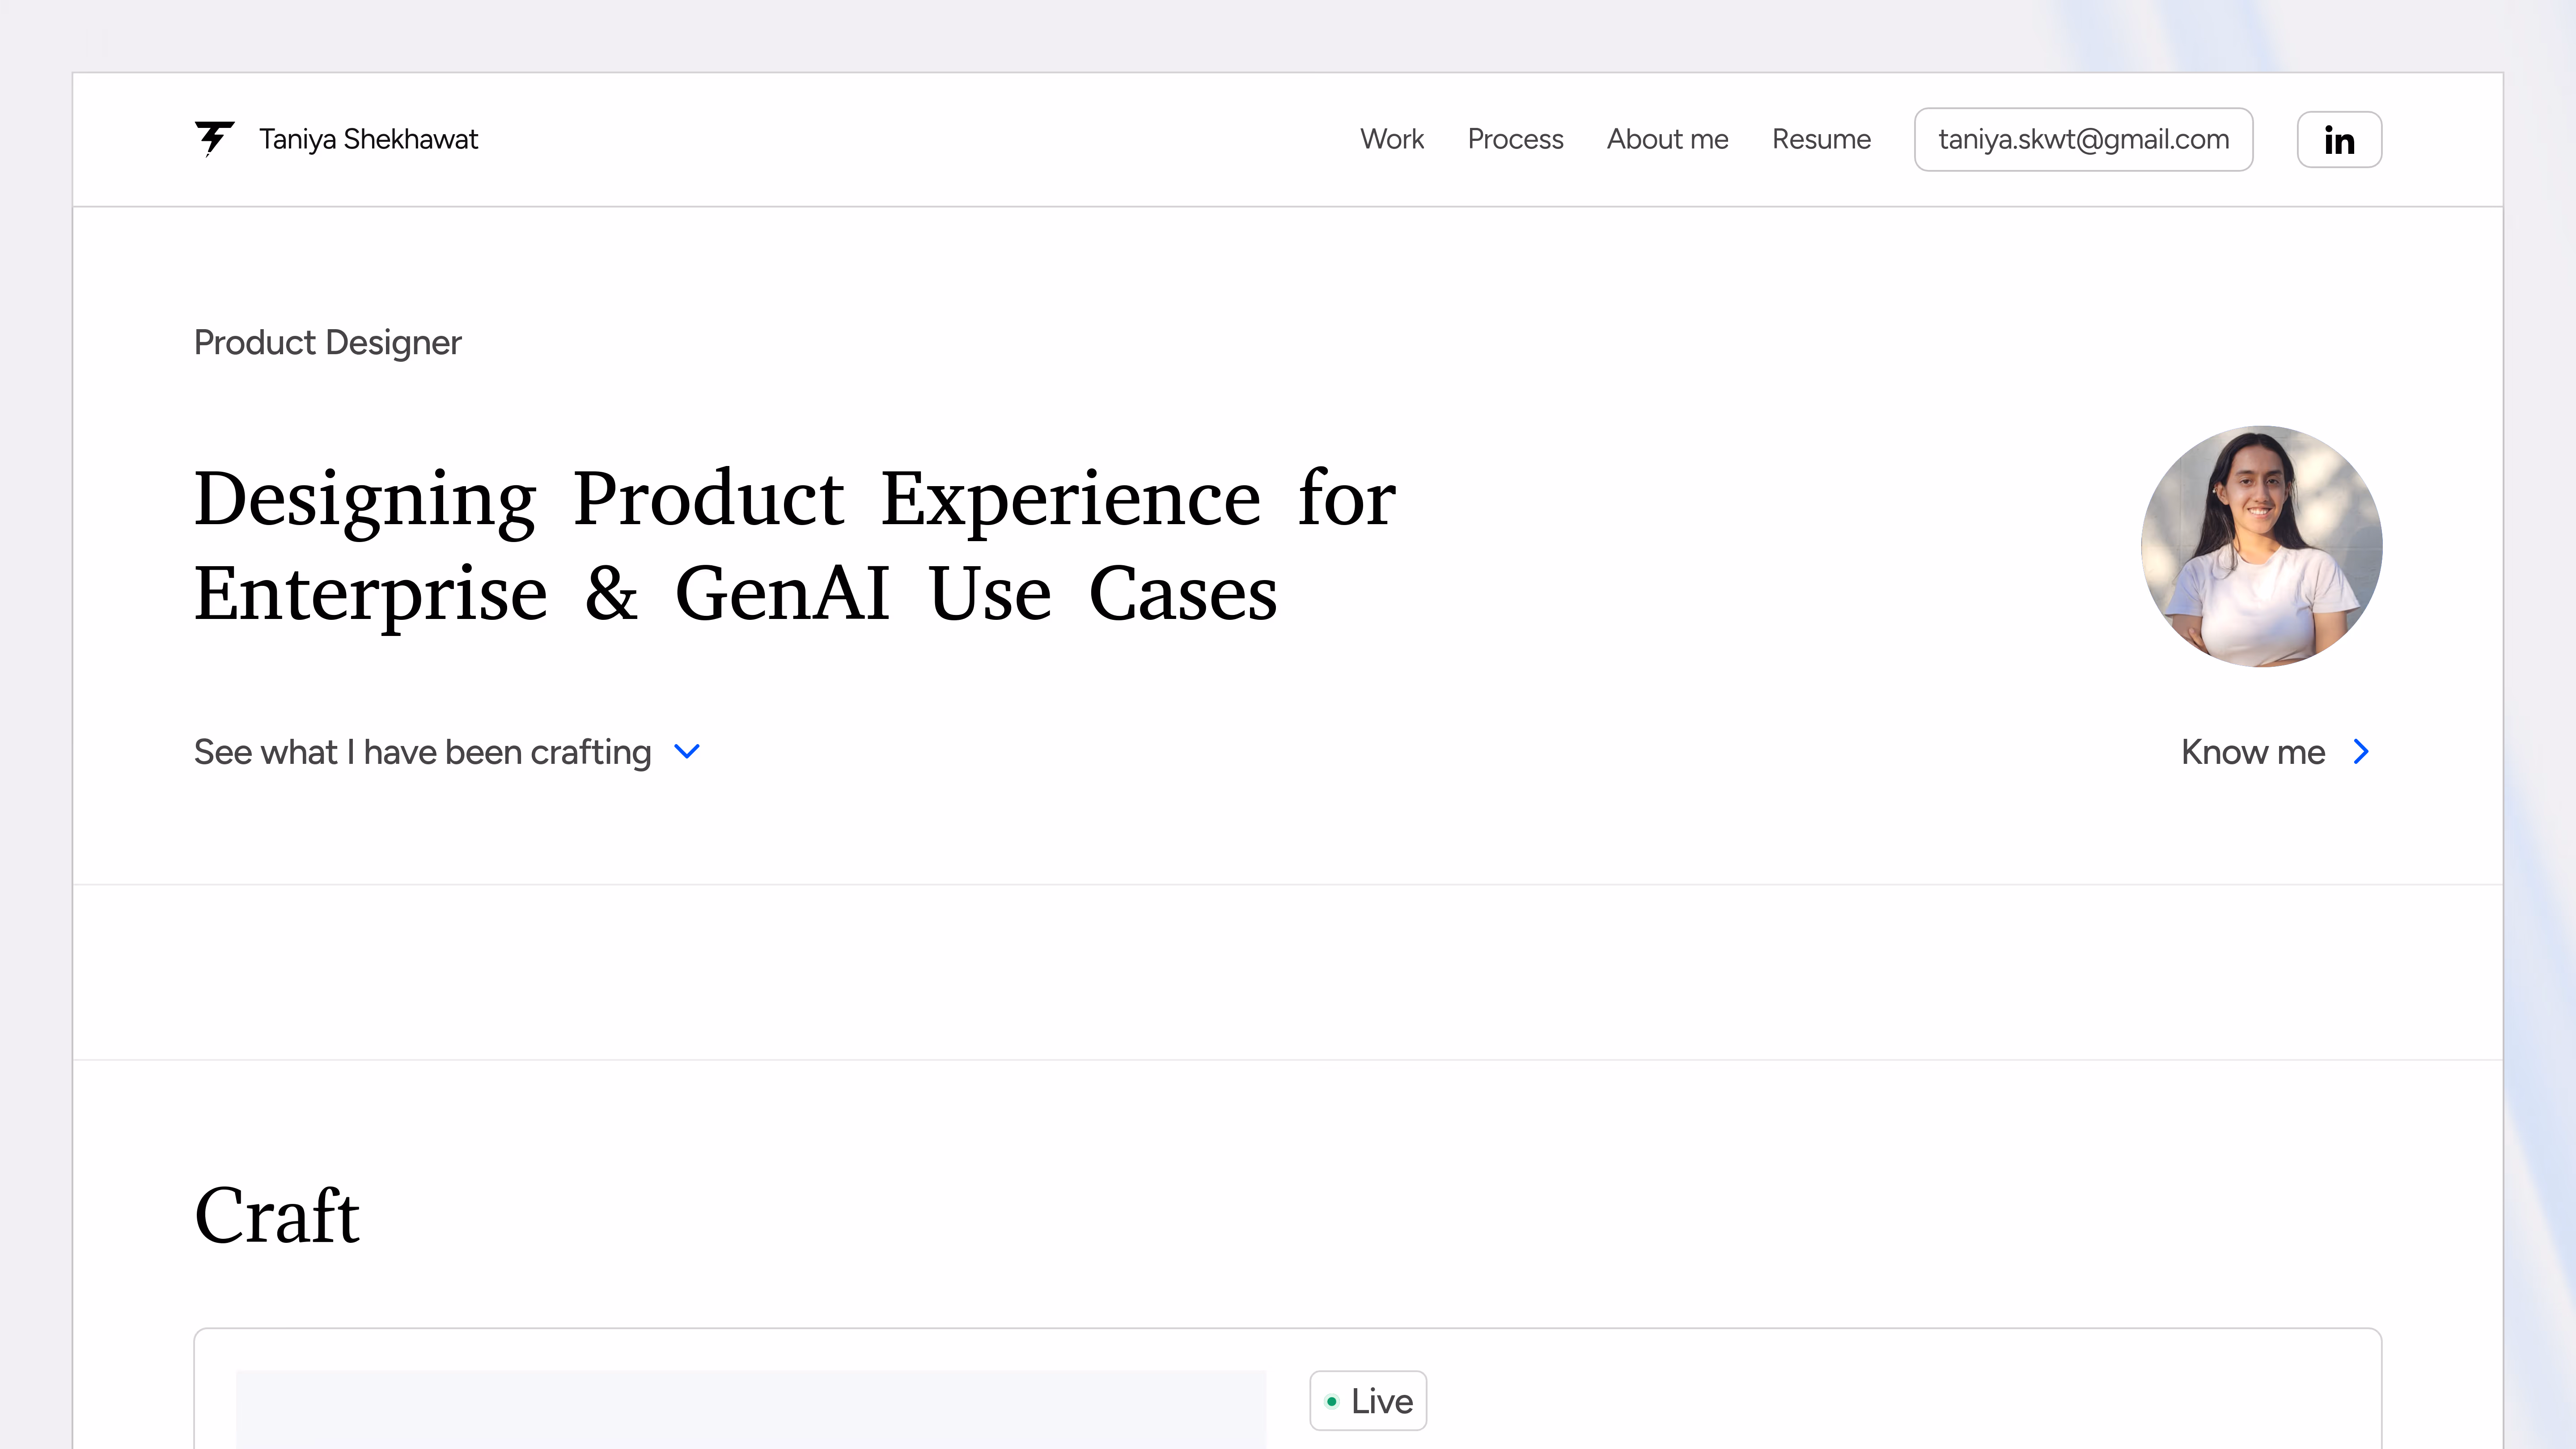This screenshot has height=1449, width=2576.
Task: Click the circular profile photo
Action: click(2261, 546)
